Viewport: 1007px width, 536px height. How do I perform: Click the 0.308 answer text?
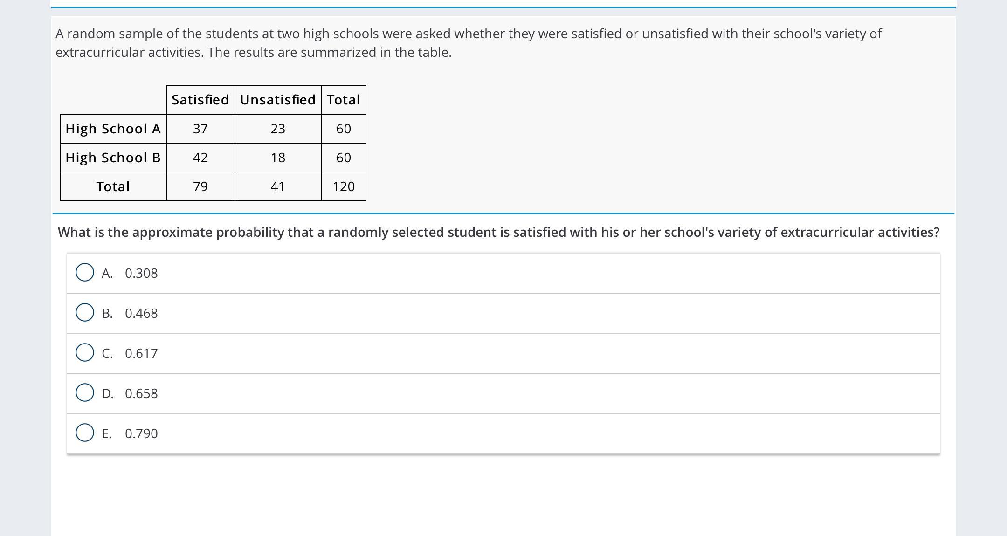coord(141,274)
